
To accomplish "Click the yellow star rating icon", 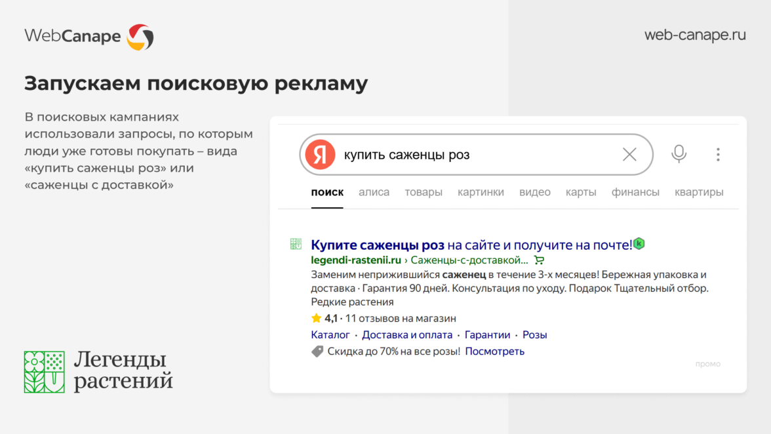I will [316, 319].
